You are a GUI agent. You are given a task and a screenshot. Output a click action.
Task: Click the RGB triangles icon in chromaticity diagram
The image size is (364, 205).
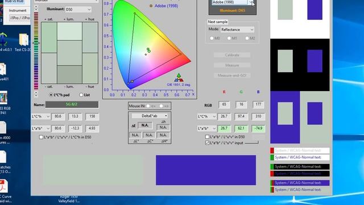point(179,78)
